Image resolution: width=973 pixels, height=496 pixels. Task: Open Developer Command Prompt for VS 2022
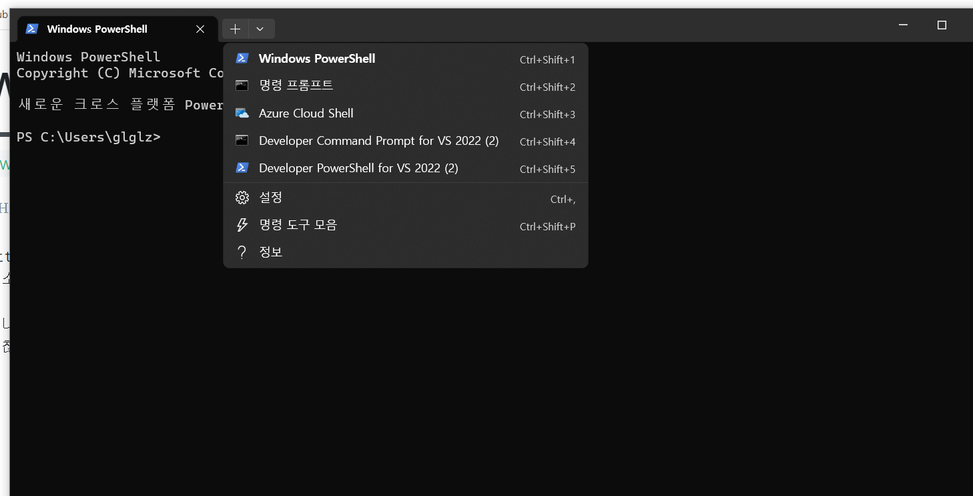[406, 141]
